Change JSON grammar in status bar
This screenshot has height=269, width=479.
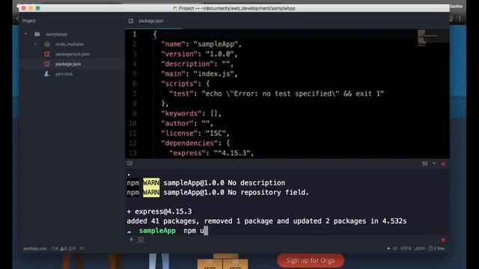(420, 249)
